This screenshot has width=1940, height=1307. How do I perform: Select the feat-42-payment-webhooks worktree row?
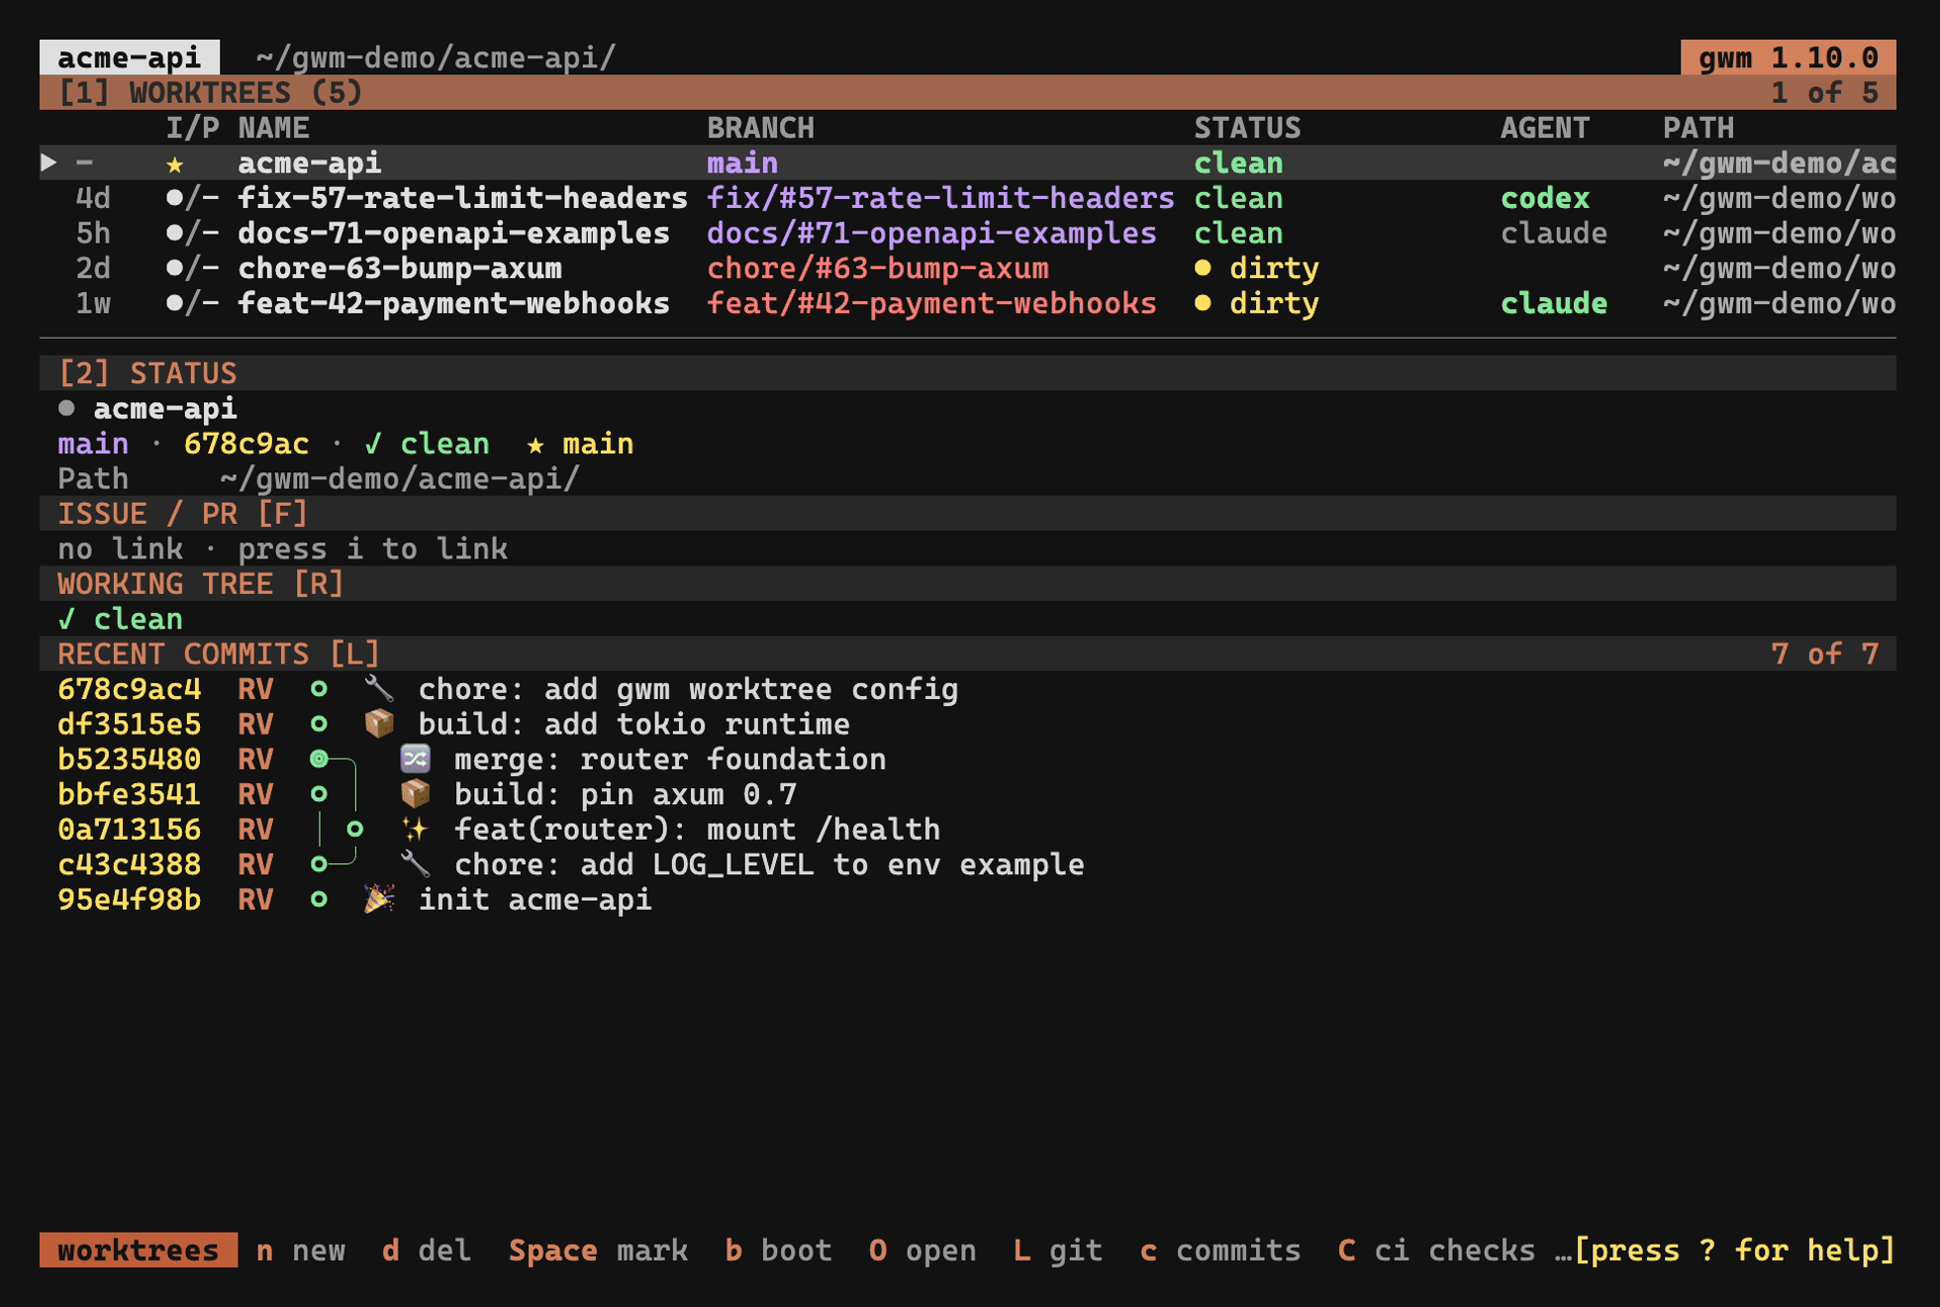tap(968, 303)
